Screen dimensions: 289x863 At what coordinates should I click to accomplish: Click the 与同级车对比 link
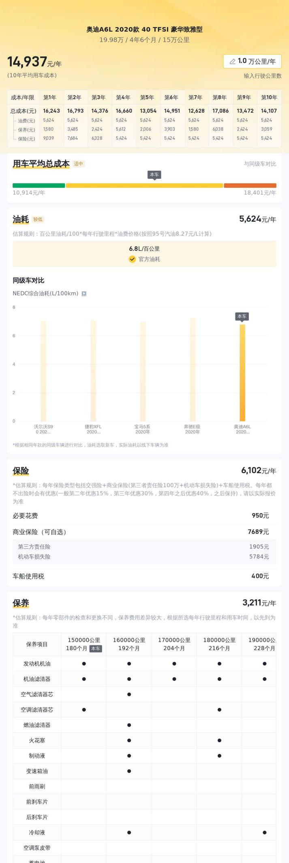260,164
